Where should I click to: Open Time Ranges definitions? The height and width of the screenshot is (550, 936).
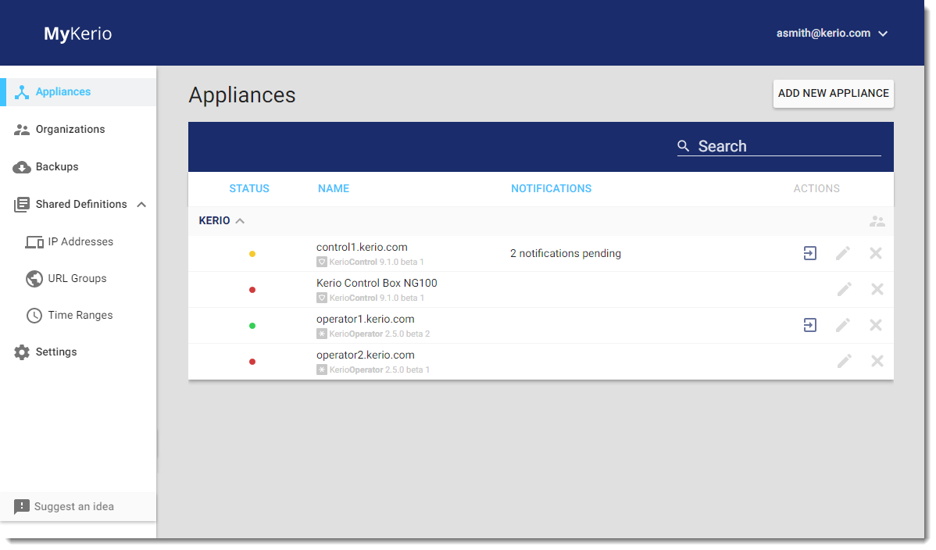[x=80, y=316]
